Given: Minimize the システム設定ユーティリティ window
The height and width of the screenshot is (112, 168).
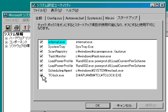Looking at the screenshot, I should click(x=152, y=5).
